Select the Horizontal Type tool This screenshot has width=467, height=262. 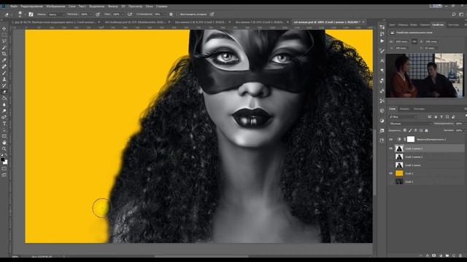pyautogui.click(x=4, y=124)
